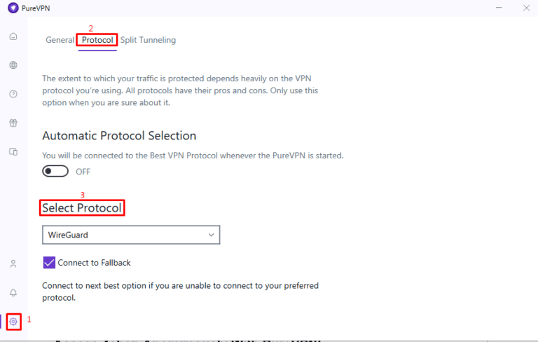Viewport: 538px width, 342px height.
Task: Click the Connect to Fallback label
Action: [x=94, y=263]
